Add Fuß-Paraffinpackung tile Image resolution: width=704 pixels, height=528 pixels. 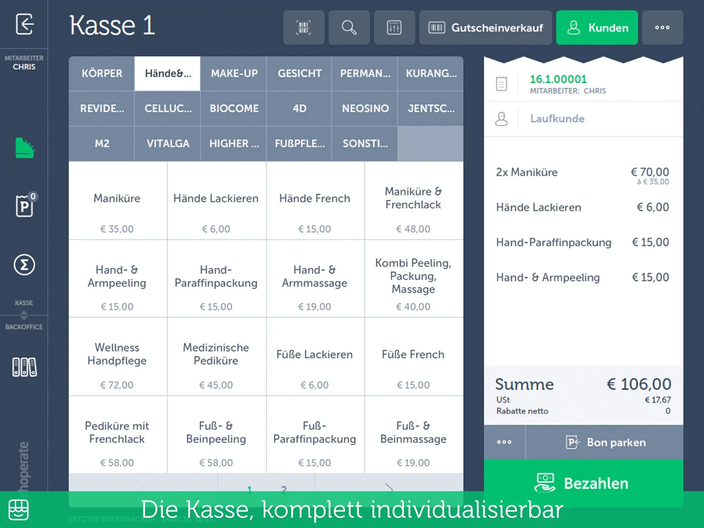pyautogui.click(x=315, y=434)
